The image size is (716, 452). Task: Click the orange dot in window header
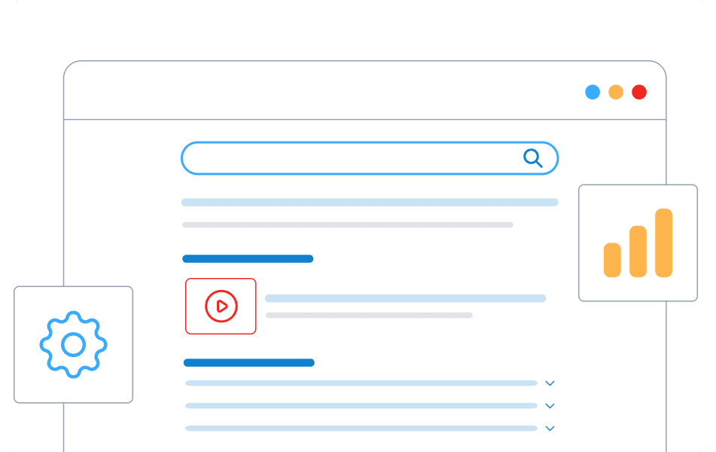616,92
